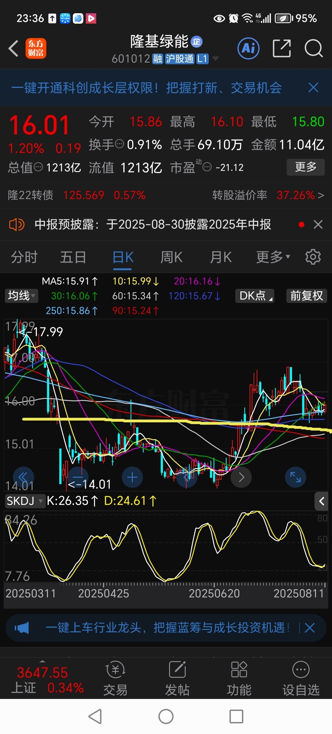This screenshot has width=332, height=734.
Task: Step chart right one candle
Action: (x=241, y=477)
